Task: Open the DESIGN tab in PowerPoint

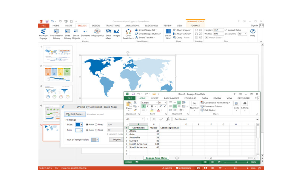Action: pyautogui.click(x=96, y=26)
